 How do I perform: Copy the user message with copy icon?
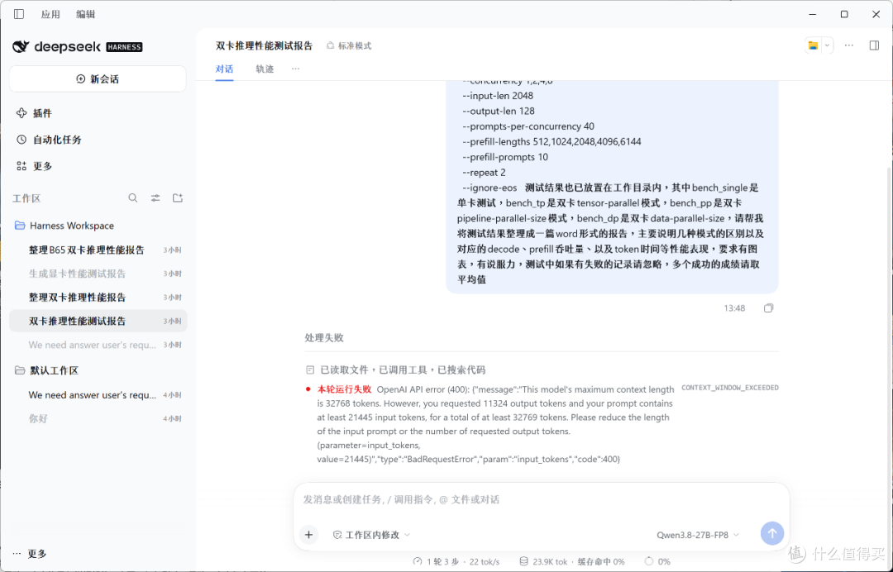[x=768, y=308]
